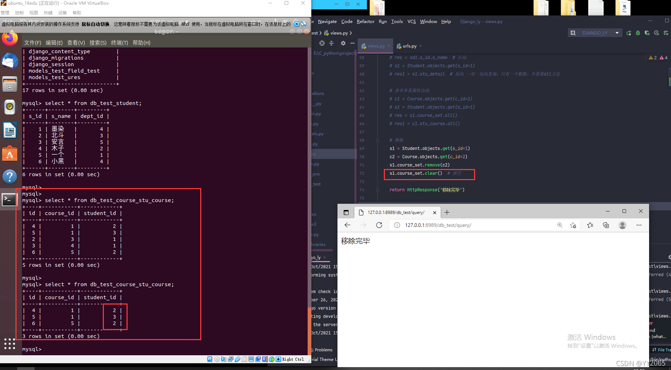Screen dimensions: 671x370
Task: Toggle the fold marker at line 74
Action: (377, 190)
